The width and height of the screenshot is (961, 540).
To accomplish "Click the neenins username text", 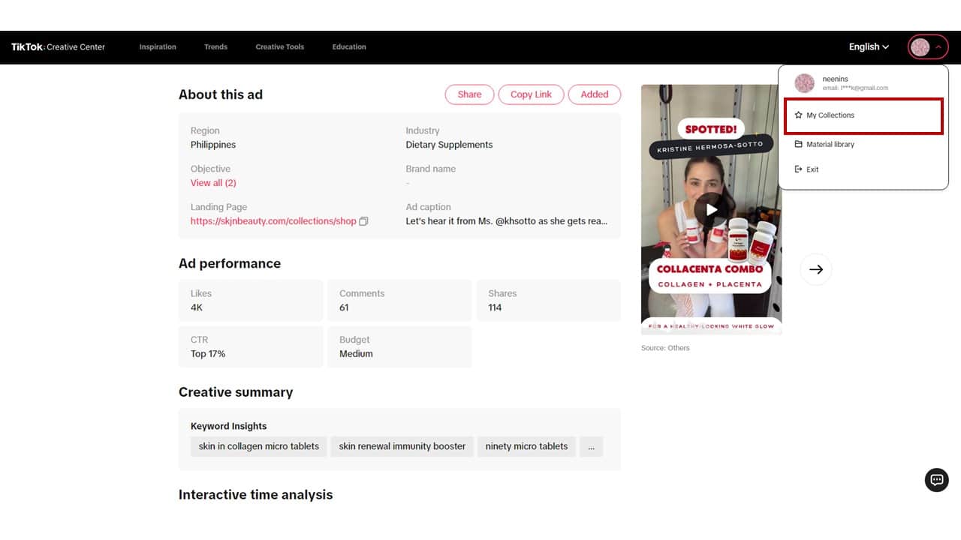I will click(x=836, y=79).
